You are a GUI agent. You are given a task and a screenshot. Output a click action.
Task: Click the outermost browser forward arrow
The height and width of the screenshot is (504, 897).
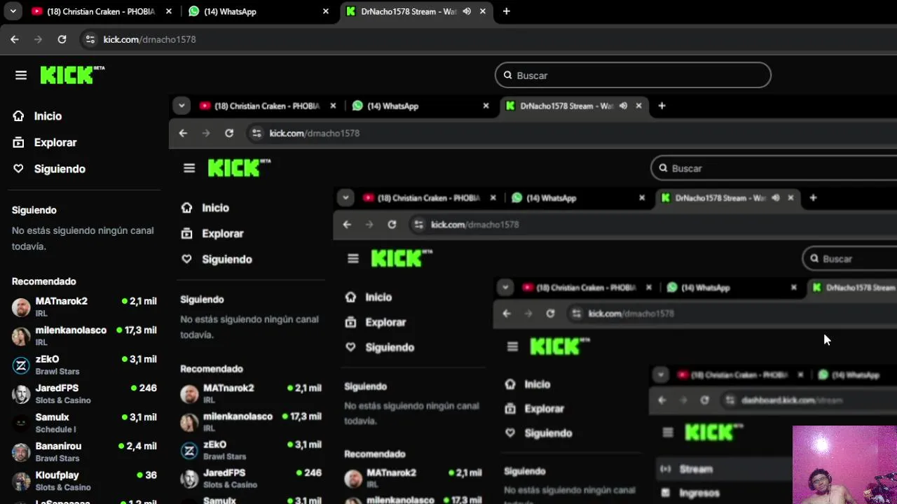coord(39,39)
